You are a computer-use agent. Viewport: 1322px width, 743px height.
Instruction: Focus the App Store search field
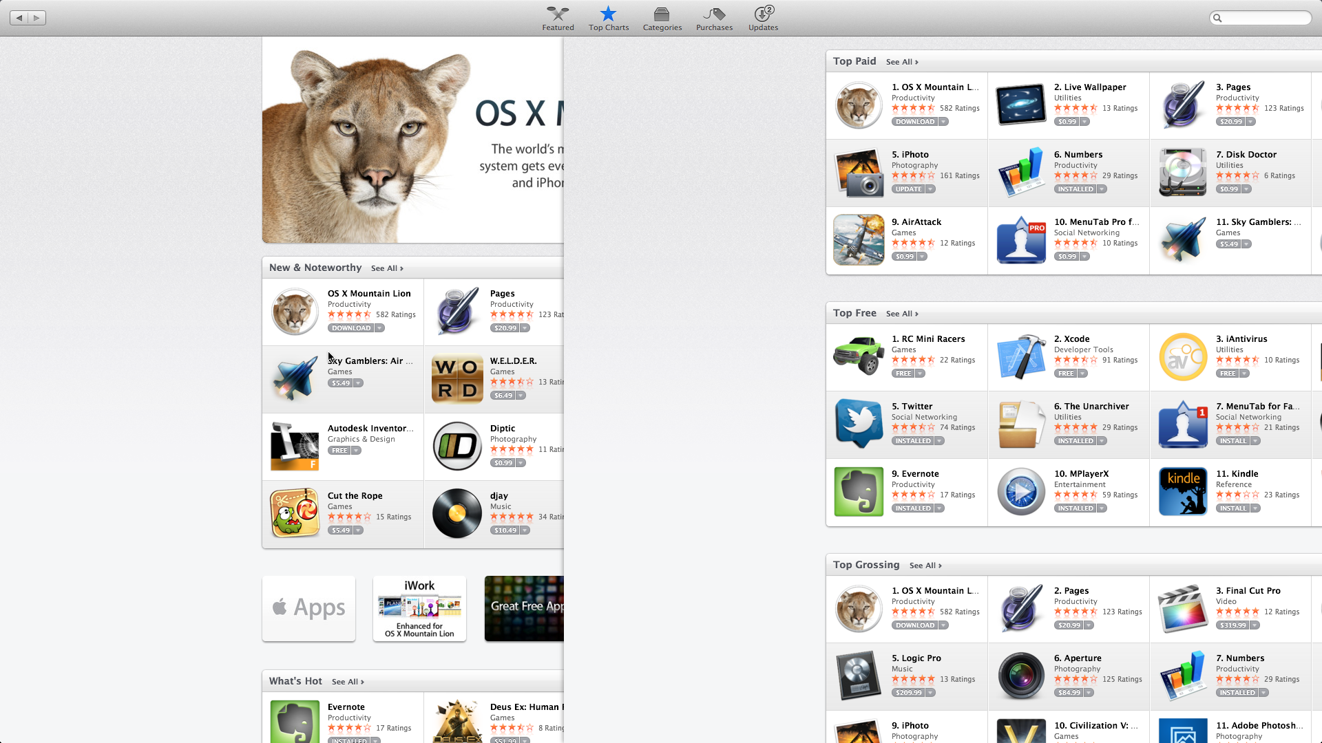[1260, 18]
